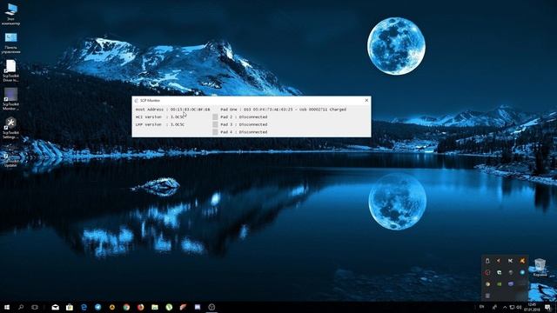
Task: Open the orange triangle taskbar app
Action: 112,307
